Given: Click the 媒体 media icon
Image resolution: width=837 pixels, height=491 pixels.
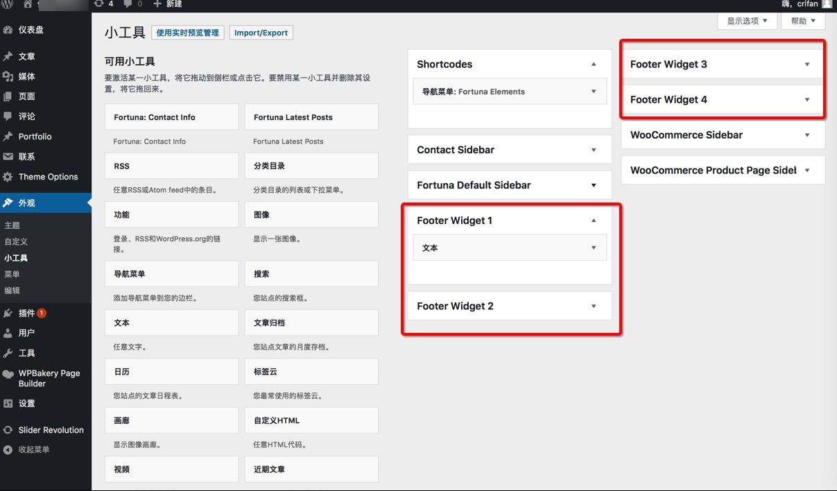Looking at the screenshot, I should (8, 76).
